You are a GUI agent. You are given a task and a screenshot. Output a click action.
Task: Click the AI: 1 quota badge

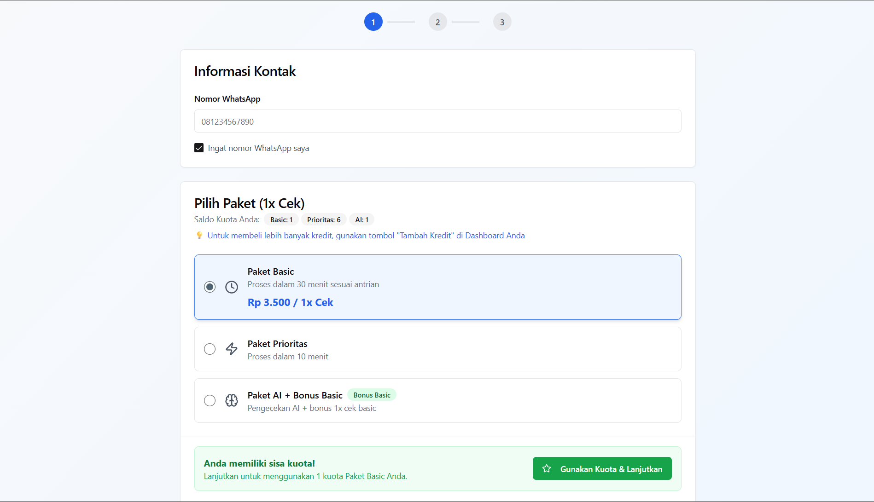coord(361,220)
